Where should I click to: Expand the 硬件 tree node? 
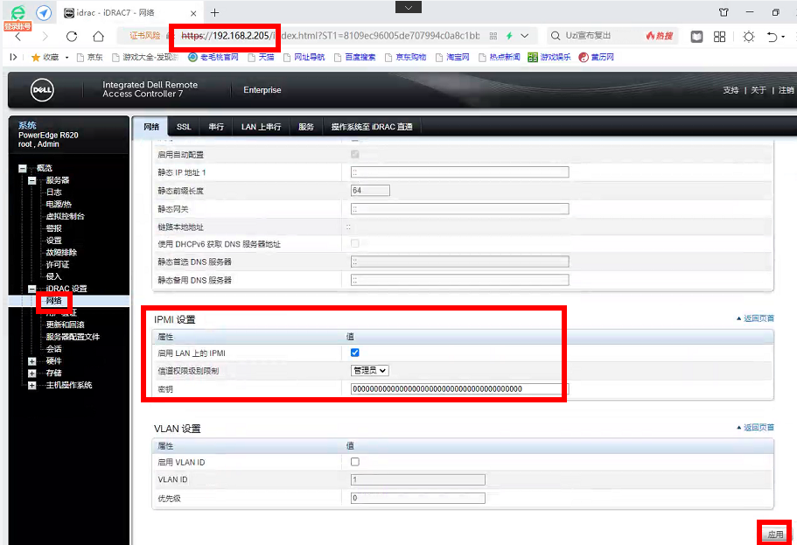32,361
